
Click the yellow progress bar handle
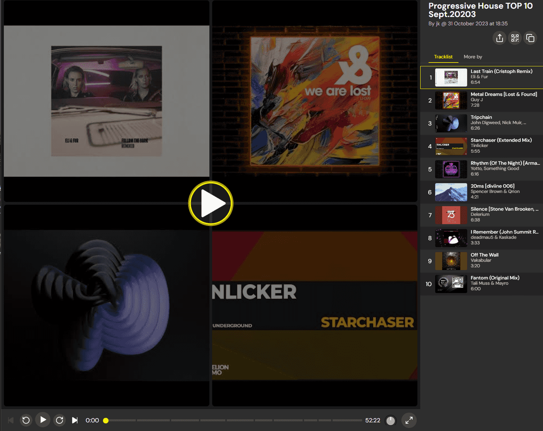click(106, 421)
